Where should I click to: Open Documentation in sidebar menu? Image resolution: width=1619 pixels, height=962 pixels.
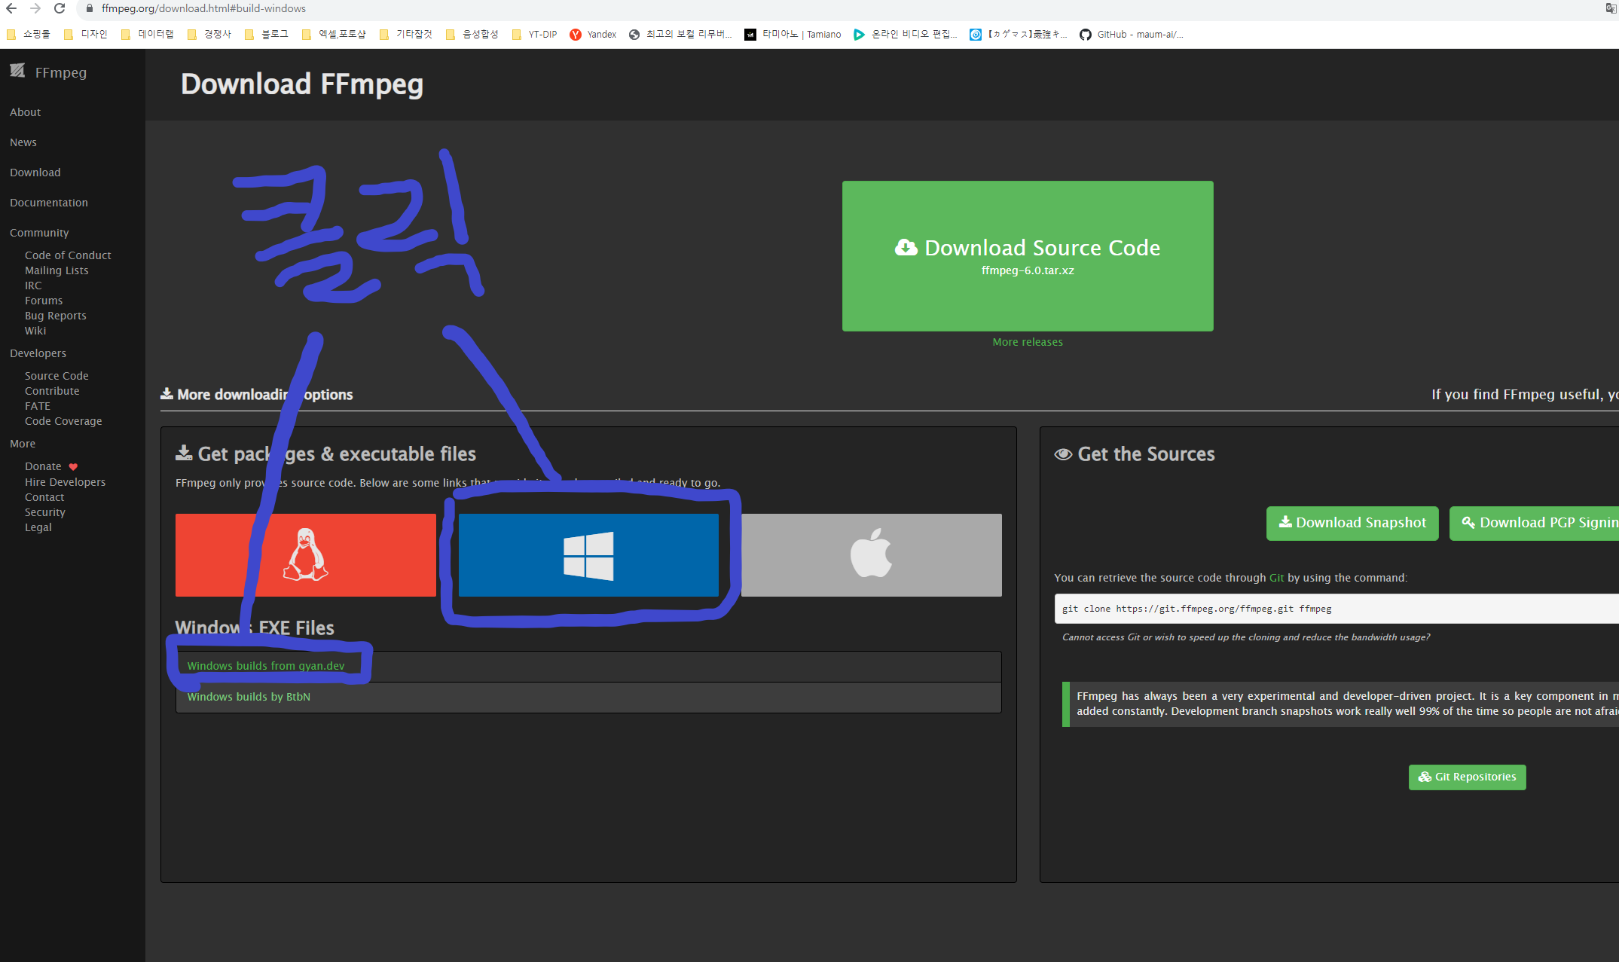coord(49,203)
